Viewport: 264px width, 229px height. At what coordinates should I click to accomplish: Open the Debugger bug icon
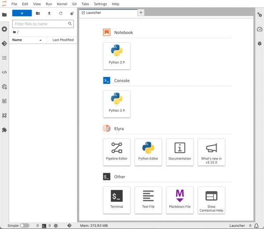pyautogui.click(x=260, y=44)
